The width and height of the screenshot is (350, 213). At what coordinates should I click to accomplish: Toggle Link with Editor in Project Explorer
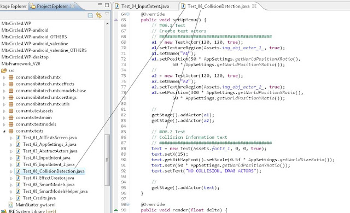(98, 15)
